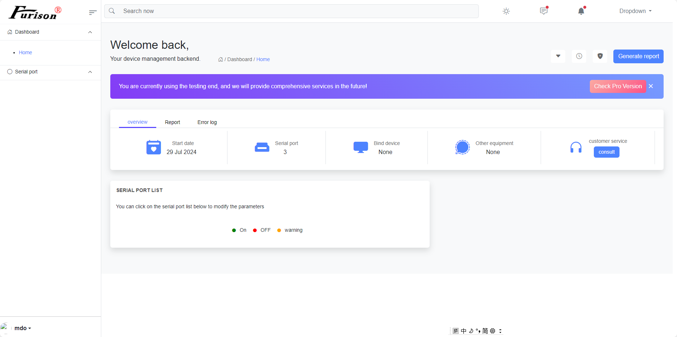Open the caret-down button beside report
This screenshot has width=677, height=337.
click(558, 56)
